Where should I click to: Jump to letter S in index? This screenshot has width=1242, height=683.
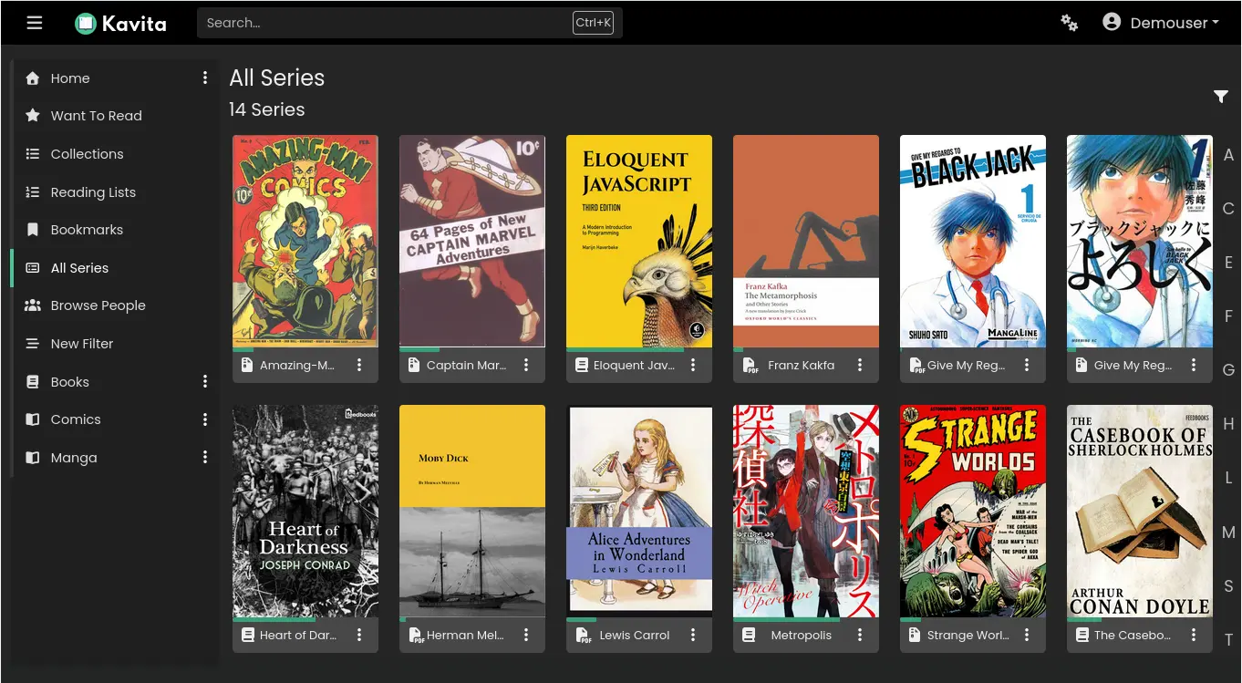(1228, 586)
